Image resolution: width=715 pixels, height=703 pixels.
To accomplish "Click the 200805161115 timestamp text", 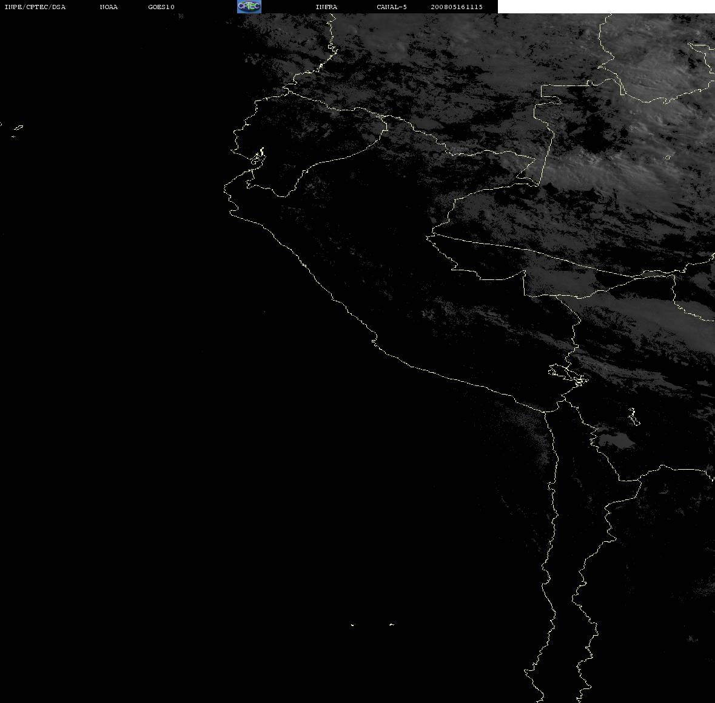I will tap(457, 7).
